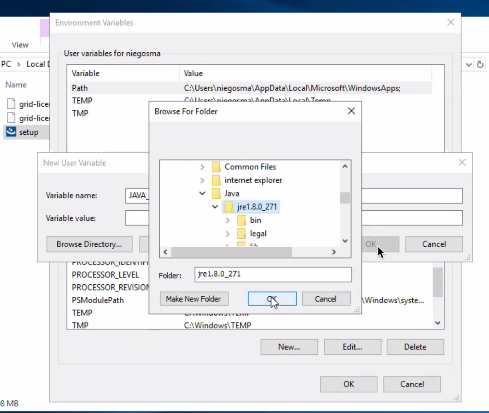Open the View tab in Explorer

click(x=20, y=45)
